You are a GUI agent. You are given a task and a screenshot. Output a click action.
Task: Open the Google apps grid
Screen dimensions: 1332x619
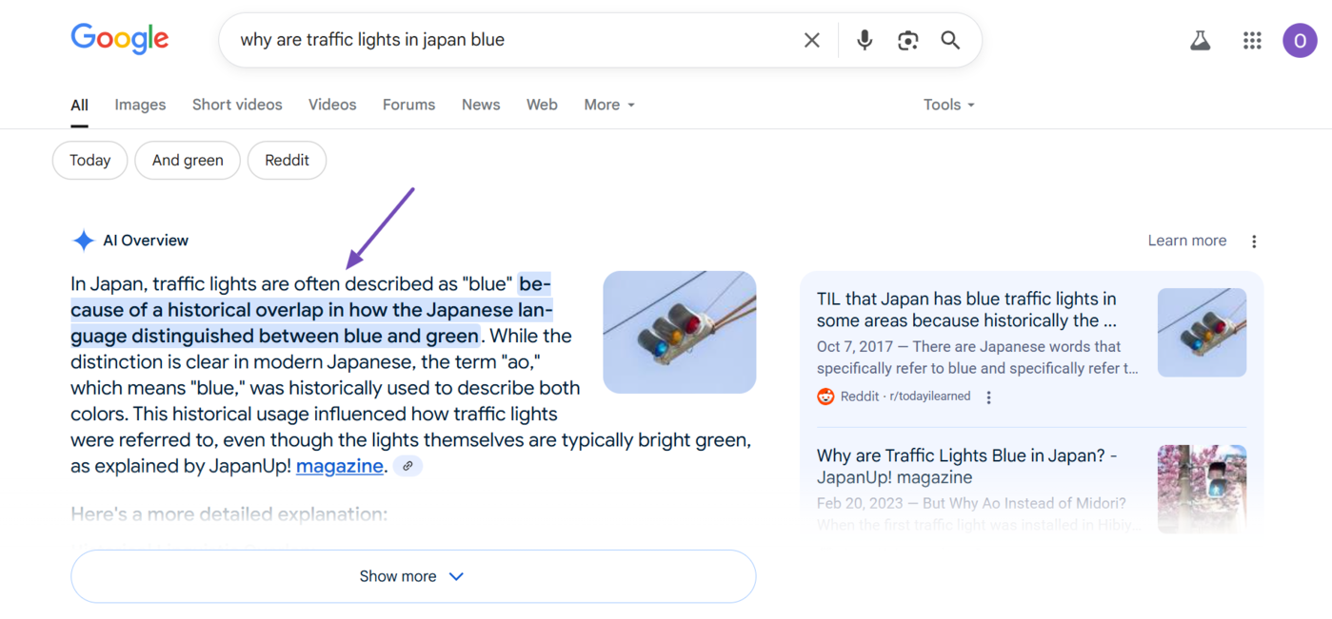coord(1251,40)
